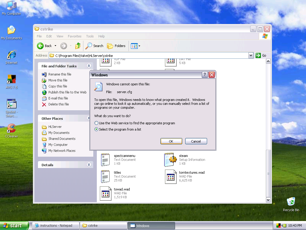
Task: Maximize the cstrike Explorer window
Action: tap(260, 29)
